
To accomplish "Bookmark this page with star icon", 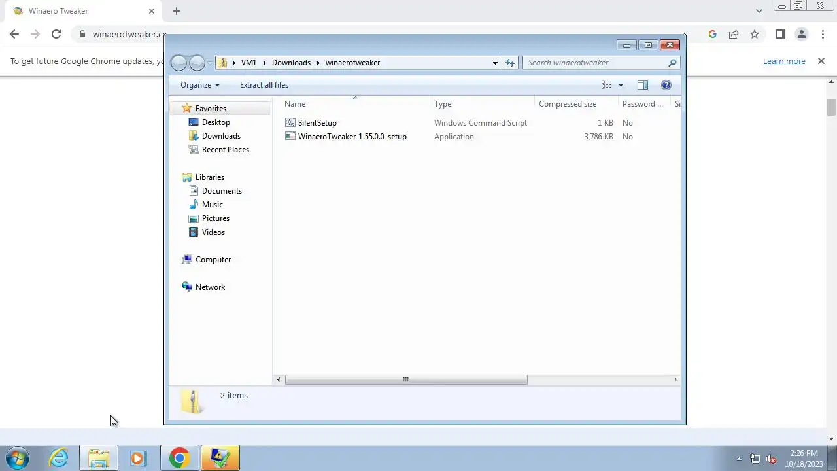I will pyautogui.click(x=755, y=35).
